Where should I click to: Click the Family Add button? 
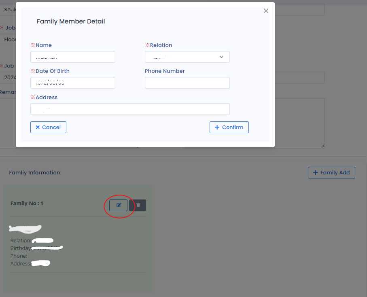click(x=331, y=172)
